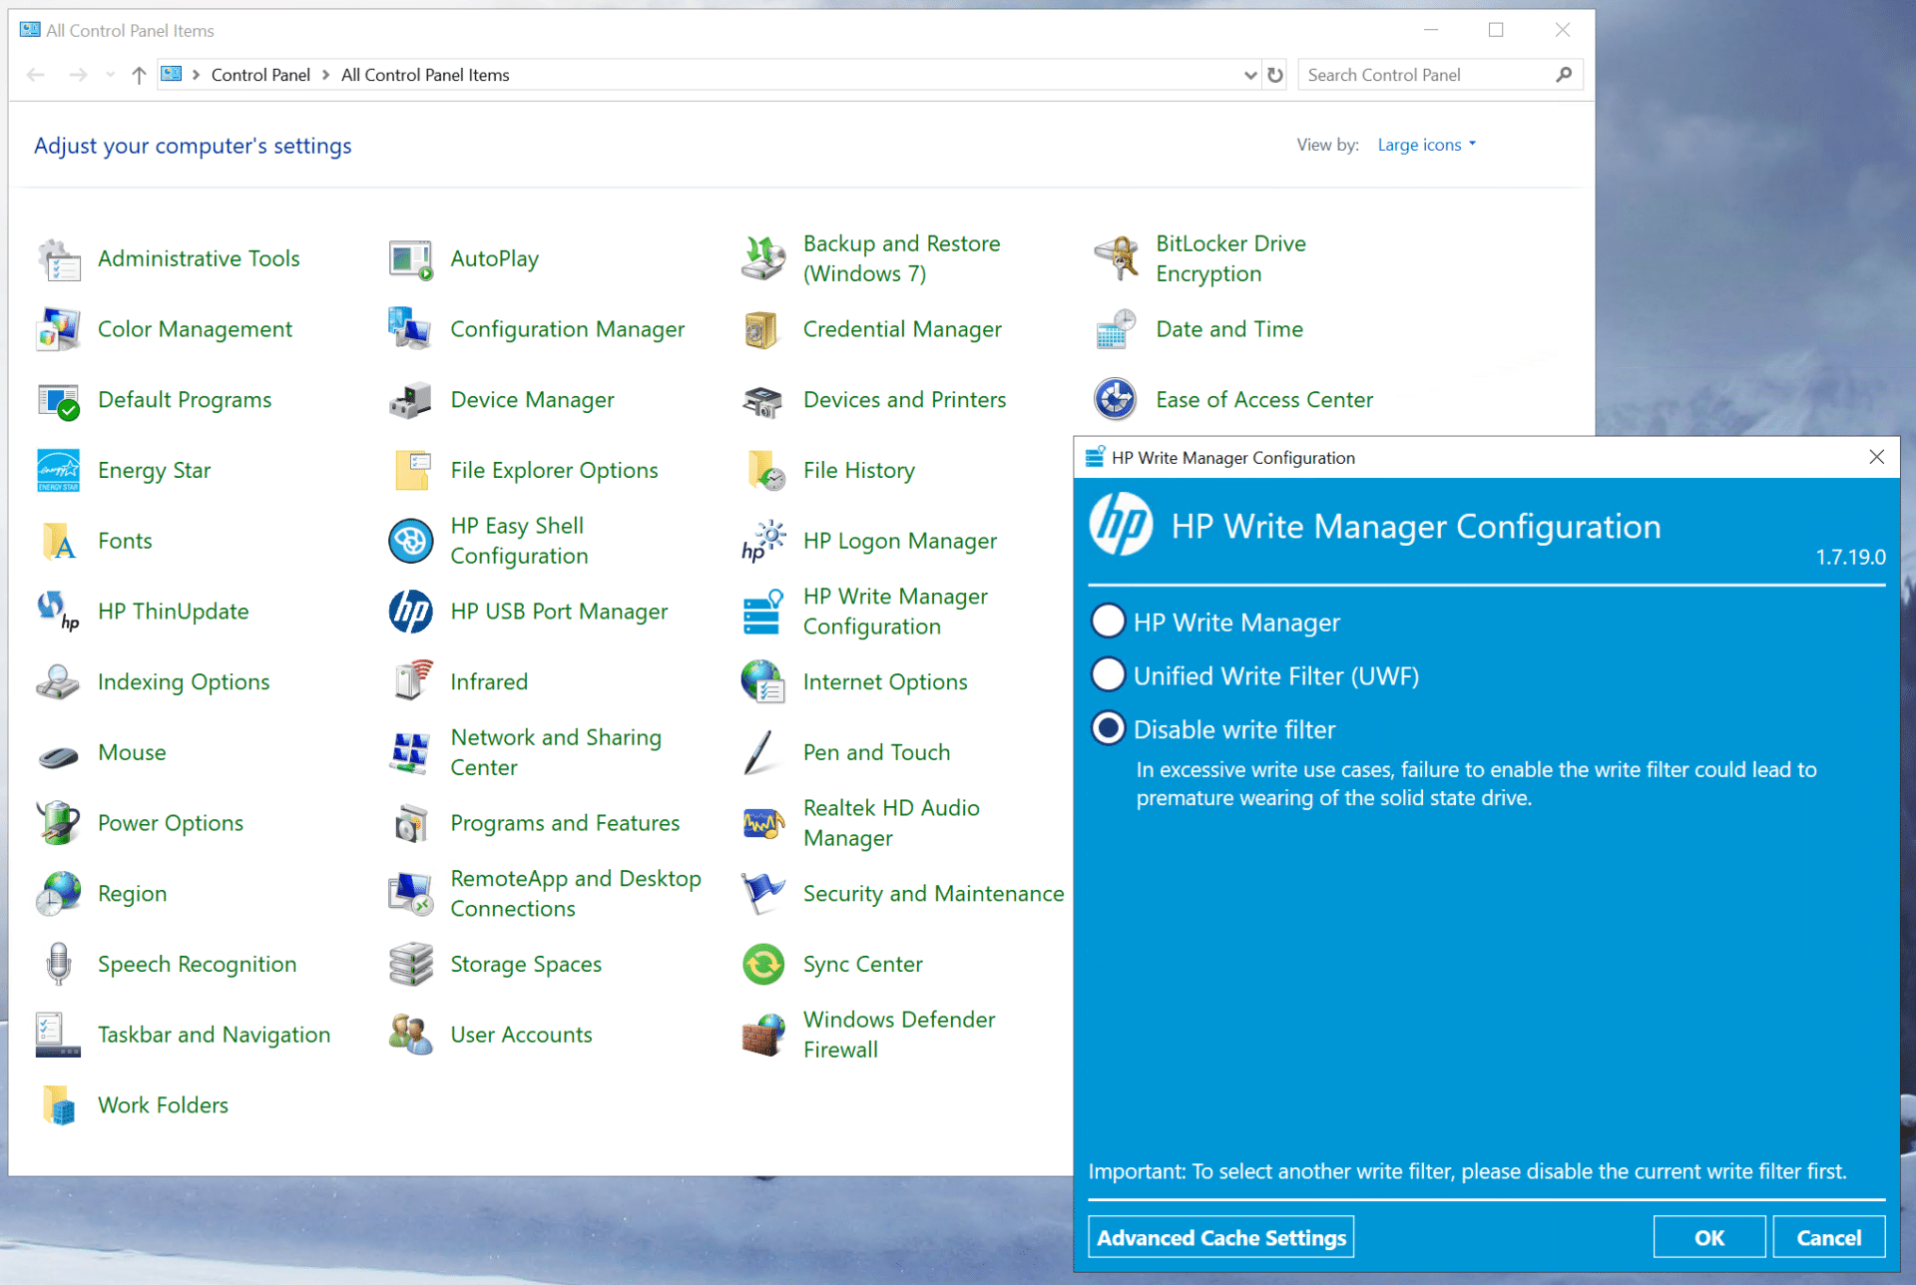Open Security and Maintenance link
The width and height of the screenshot is (1916, 1285).
(933, 894)
